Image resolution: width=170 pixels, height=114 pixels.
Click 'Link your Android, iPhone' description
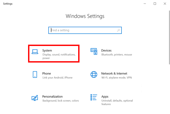tap(57, 78)
